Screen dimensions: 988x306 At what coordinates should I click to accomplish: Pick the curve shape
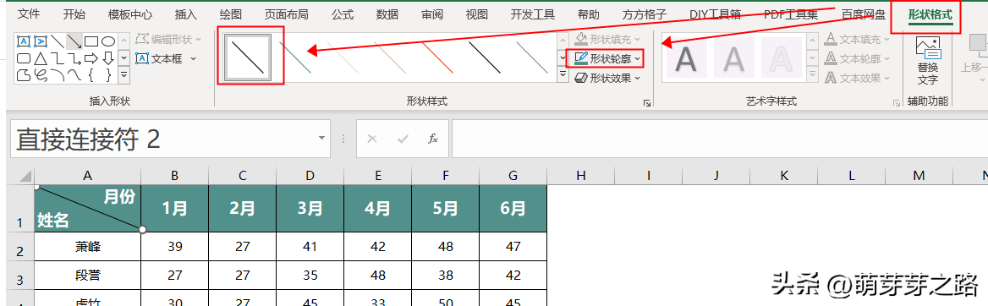pyautogui.click(x=74, y=75)
